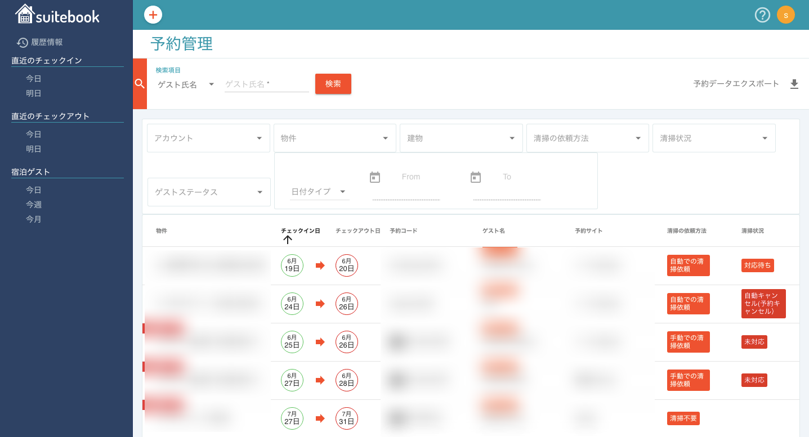809x437 pixels.
Task: Click the orange 検索 button
Action: coord(333,84)
